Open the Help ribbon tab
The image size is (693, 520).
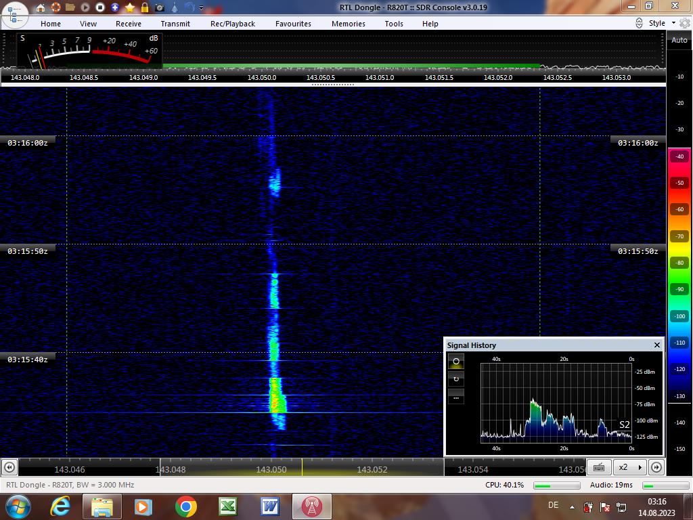(x=430, y=24)
